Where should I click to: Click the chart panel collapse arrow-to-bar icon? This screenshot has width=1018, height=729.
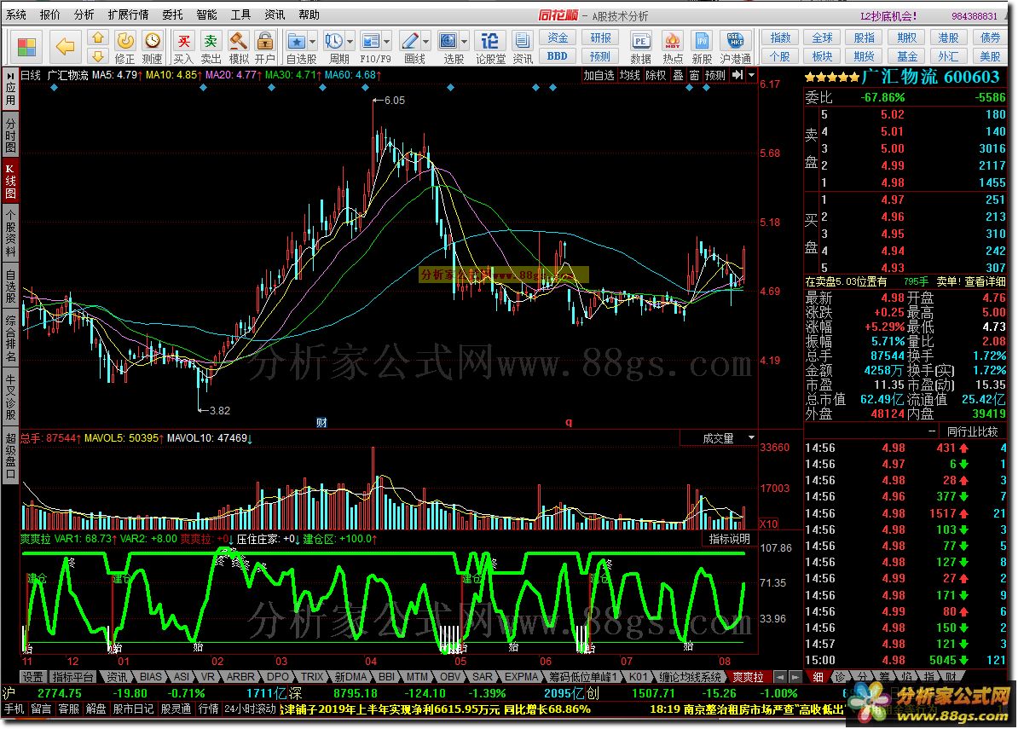coord(737,75)
